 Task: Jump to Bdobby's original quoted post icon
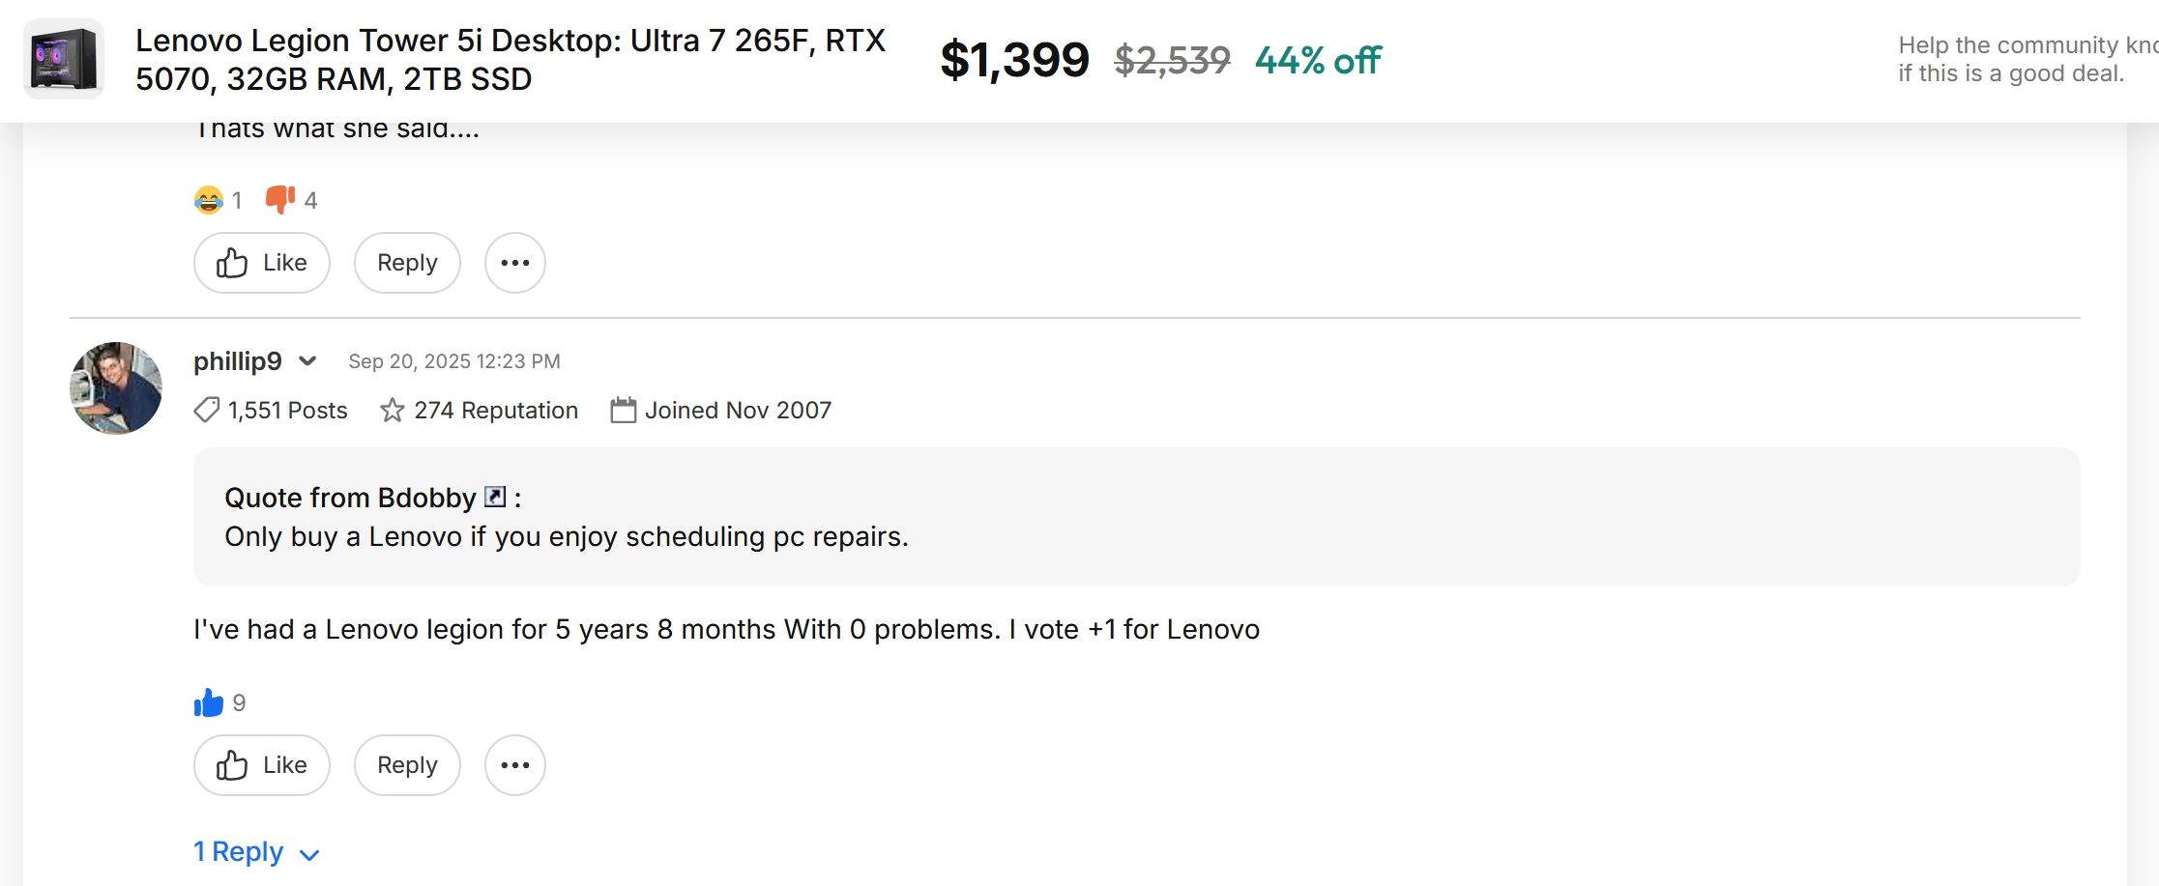pyautogui.click(x=495, y=497)
